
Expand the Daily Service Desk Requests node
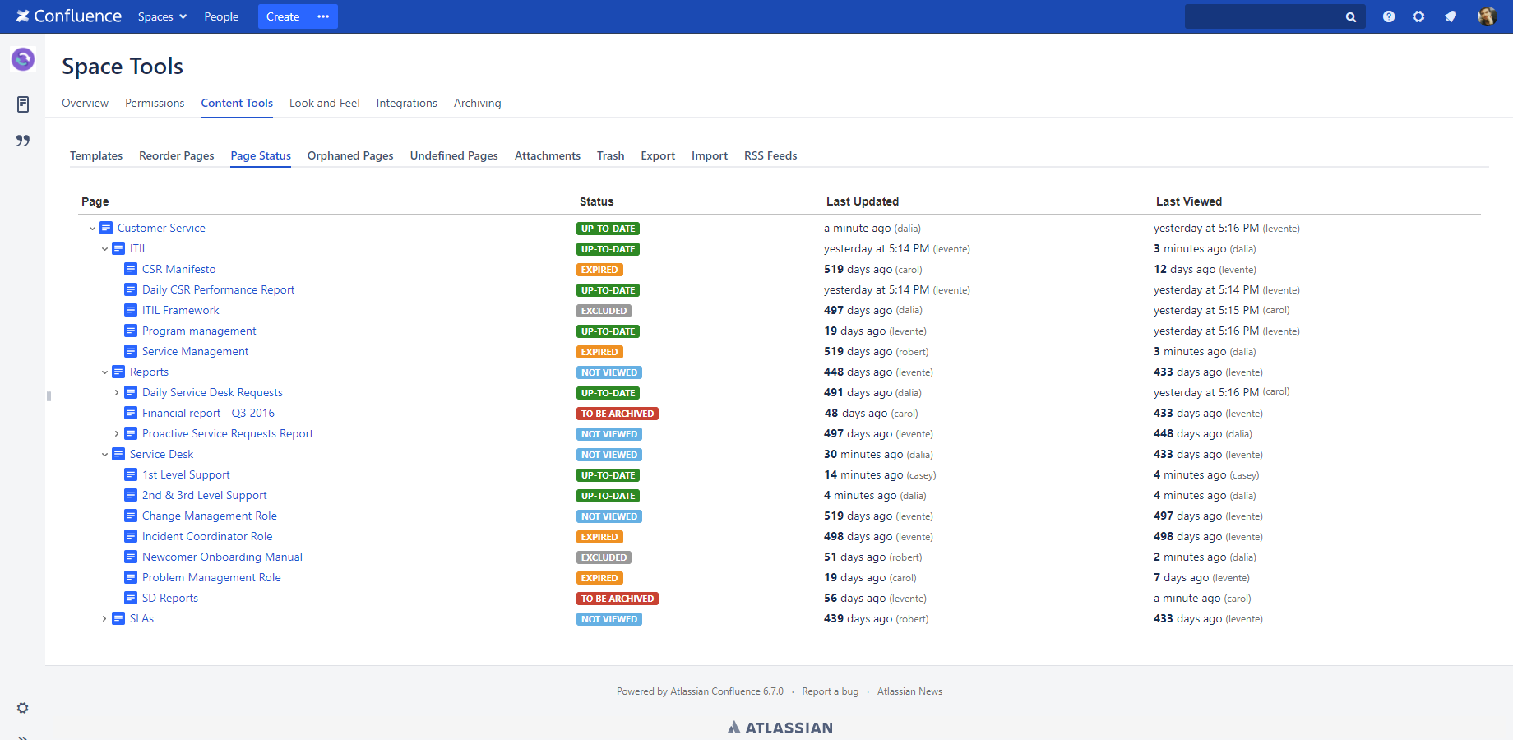(x=116, y=392)
